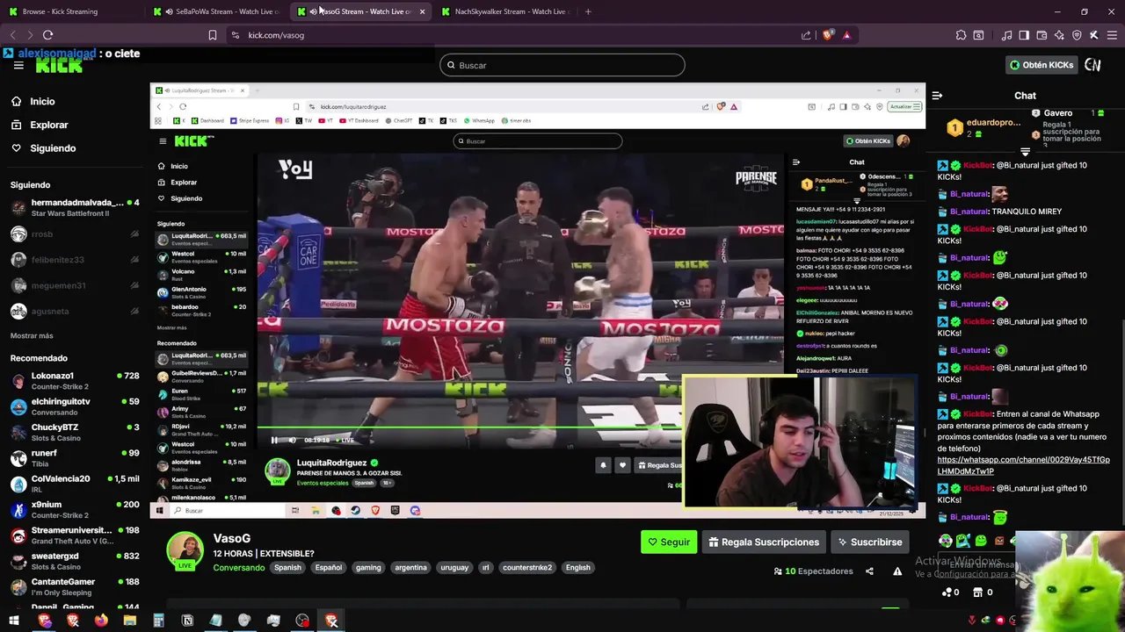The image size is (1125, 632).
Task: Open runerf recommended channel
Action: (74, 458)
